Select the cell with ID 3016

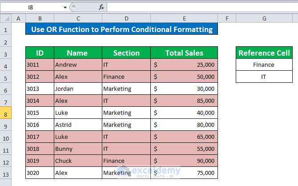coord(40,125)
